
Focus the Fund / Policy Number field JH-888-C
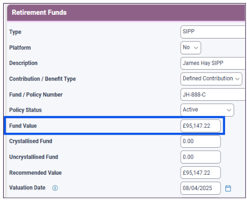click(x=213, y=94)
